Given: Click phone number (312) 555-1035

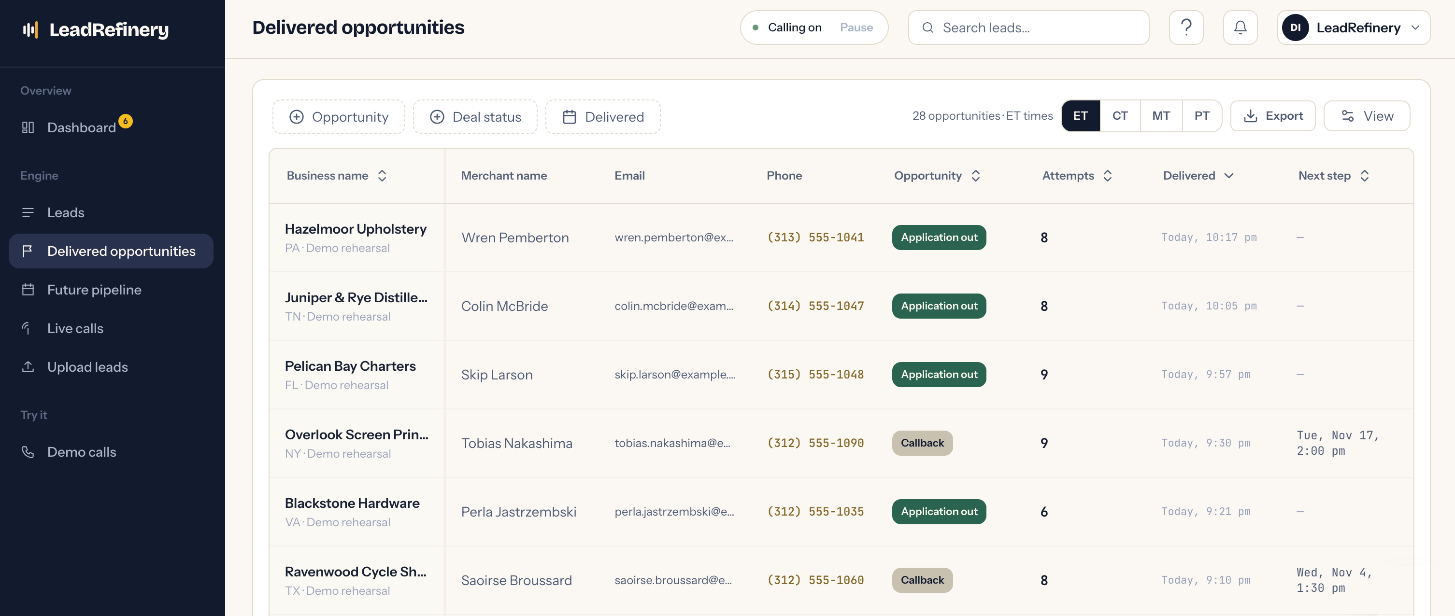Looking at the screenshot, I should [815, 512].
